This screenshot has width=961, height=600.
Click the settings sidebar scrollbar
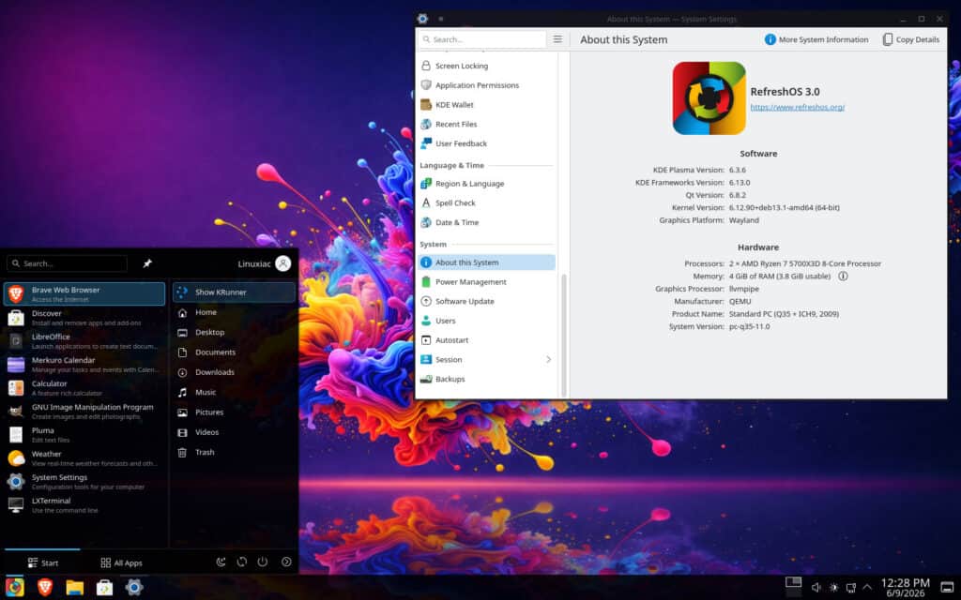coord(563,335)
